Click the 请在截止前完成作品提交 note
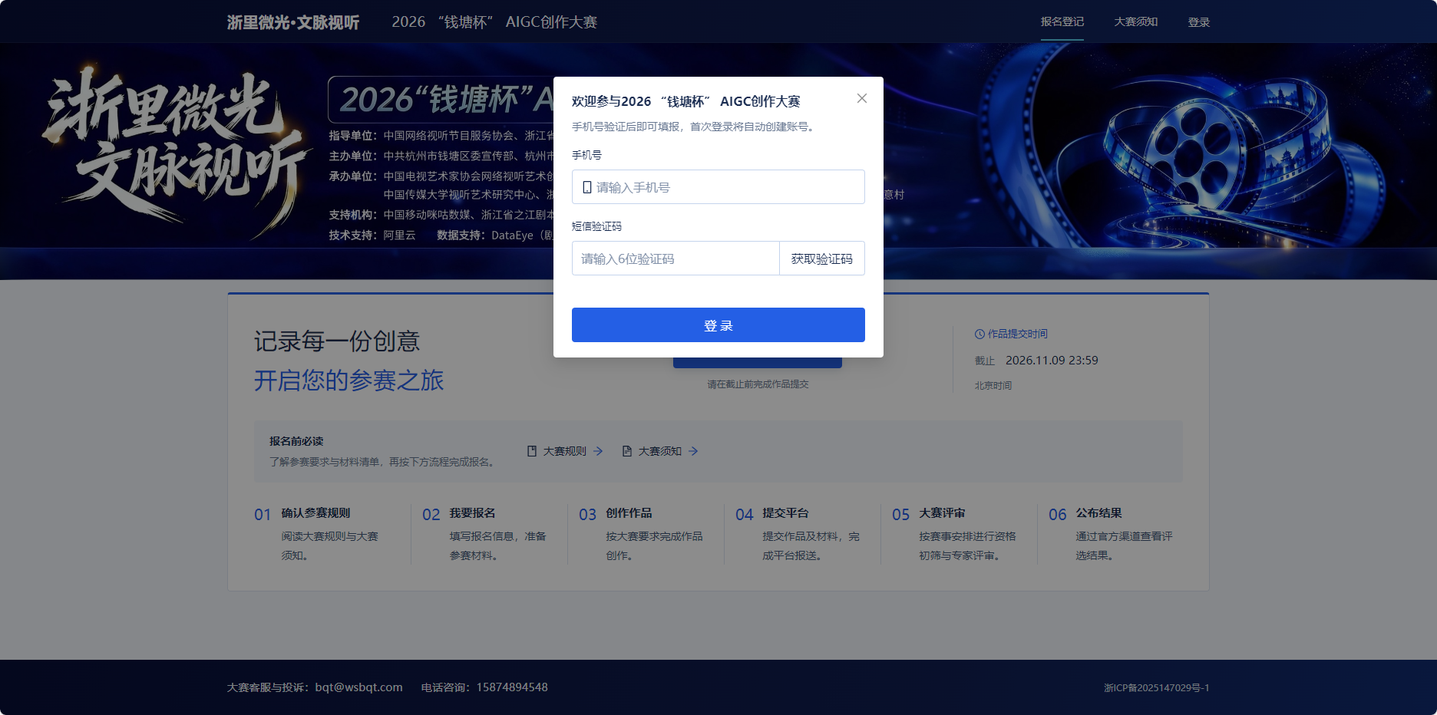 coord(758,384)
